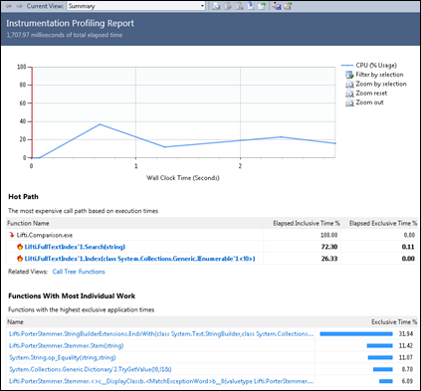This screenshot has height=391, width=421.
Task: Click the CPU usage peak on the graph
Action: [100, 124]
